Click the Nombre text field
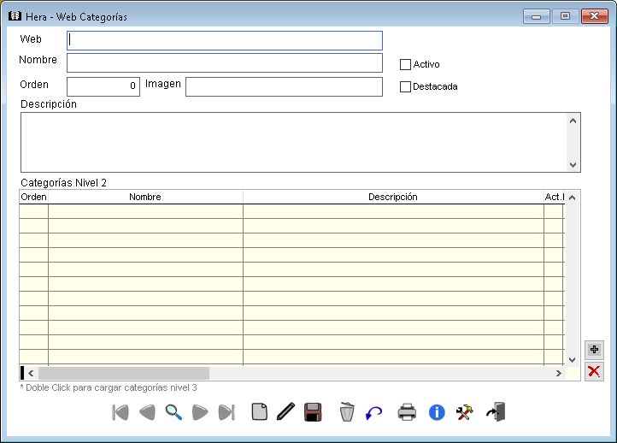The width and height of the screenshot is (617, 443). pyautogui.click(x=224, y=63)
